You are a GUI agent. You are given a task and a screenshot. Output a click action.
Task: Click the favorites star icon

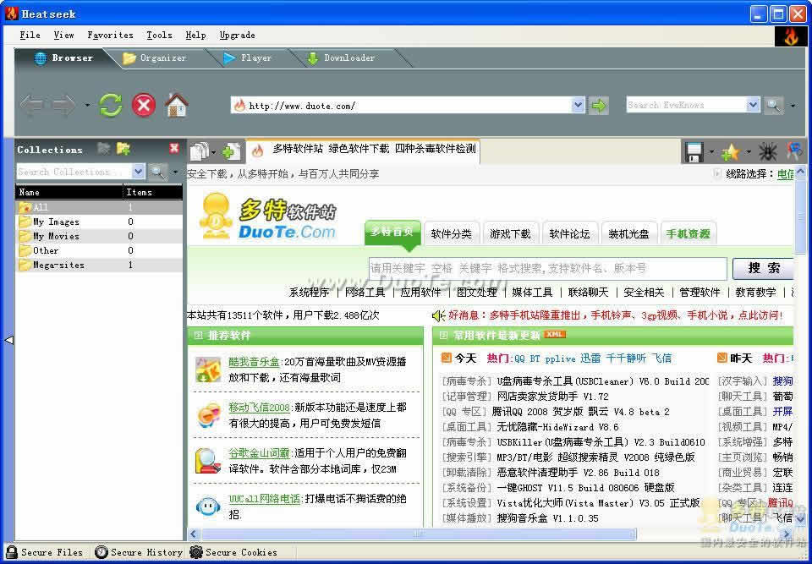729,152
